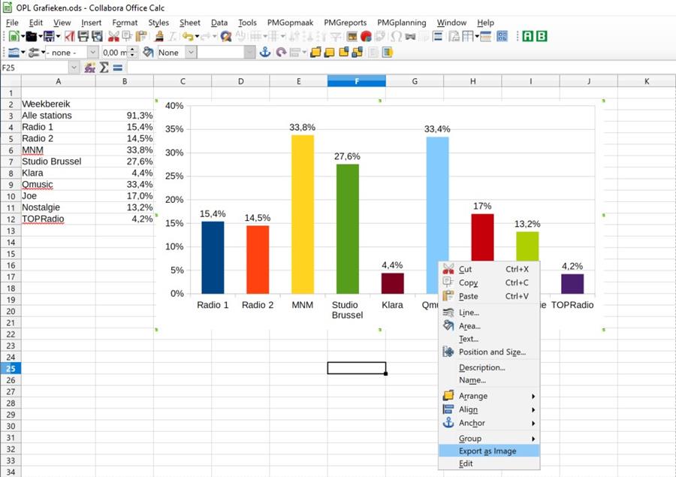Click the green B macro button
Screen dimensions: 676x477
pos(542,36)
